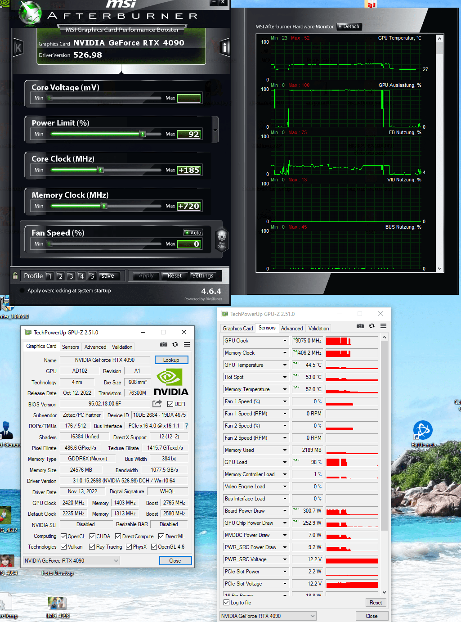This screenshot has height=622, width=461.
Task: Toggle the OpenCL checkbox
Action: [x=64, y=536]
